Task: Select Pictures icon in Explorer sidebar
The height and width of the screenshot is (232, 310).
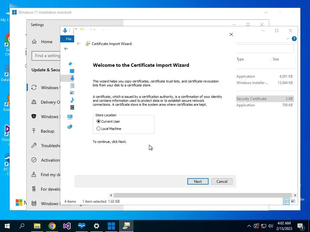Action: pyautogui.click(x=72, y=93)
